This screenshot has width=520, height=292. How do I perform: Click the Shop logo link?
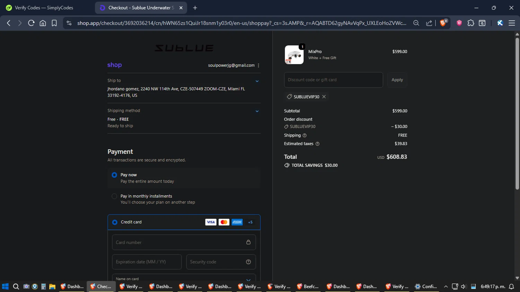[114, 65]
